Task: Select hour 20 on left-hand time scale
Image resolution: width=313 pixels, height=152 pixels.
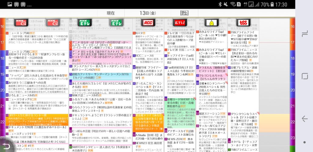Action: tap(2, 90)
